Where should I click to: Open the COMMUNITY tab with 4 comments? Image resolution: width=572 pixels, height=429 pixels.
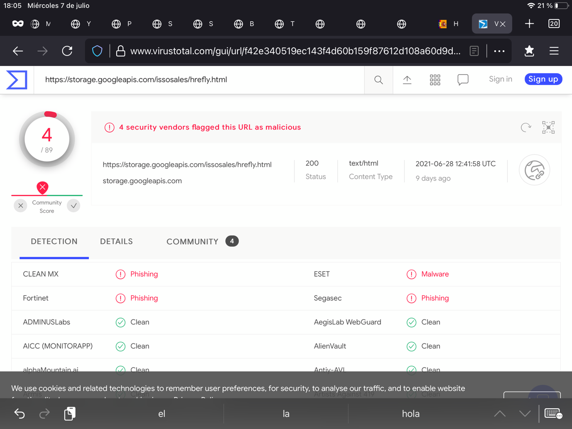(x=193, y=241)
